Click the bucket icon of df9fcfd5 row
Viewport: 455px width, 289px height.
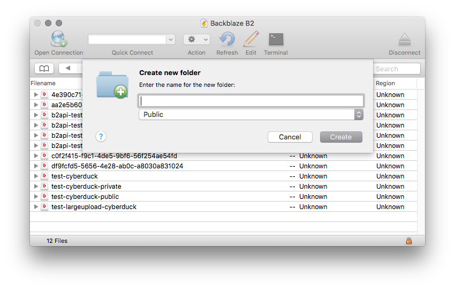(44, 166)
